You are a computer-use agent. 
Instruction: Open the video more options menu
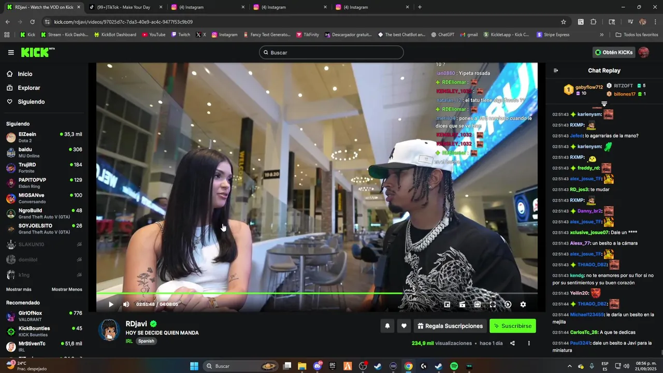(529, 343)
